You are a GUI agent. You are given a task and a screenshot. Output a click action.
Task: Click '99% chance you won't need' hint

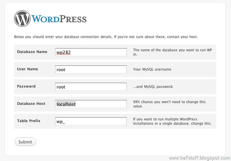(x=169, y=104)
